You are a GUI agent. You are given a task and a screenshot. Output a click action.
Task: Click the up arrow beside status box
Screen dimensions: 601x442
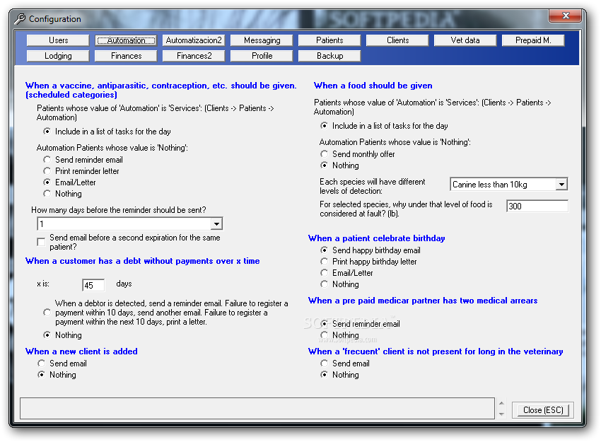(502, 403)
